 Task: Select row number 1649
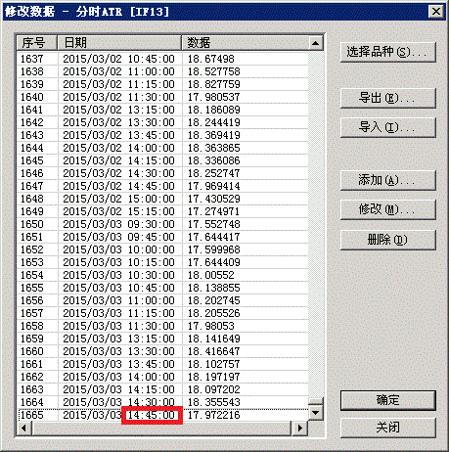tap(32, 211)
